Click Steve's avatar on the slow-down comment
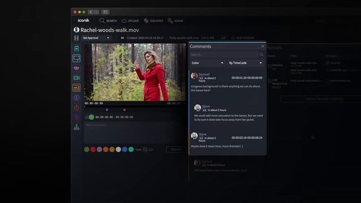The image size is (361, 203). pyautogui.click(x=194, y=135)
